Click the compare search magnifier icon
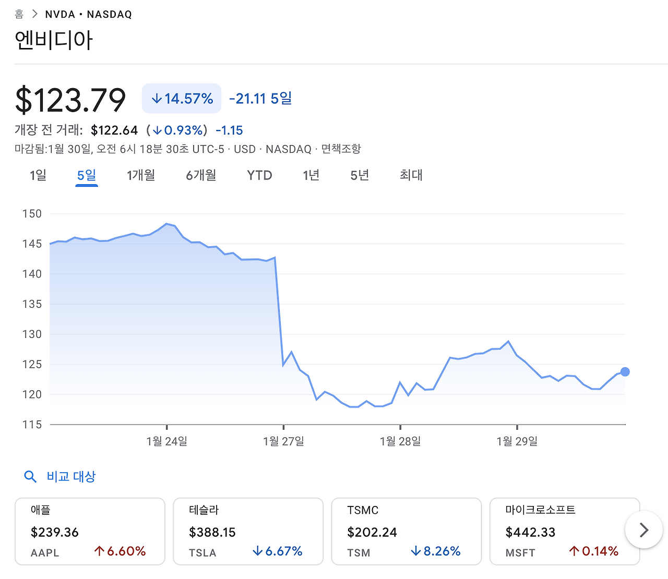The height and width of the screenshot is (579, 668). [30, 477]
